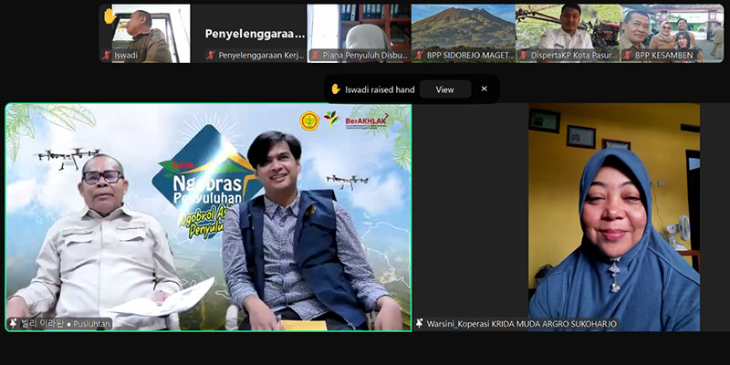
Task: Click muted mic icon on BPP SIDOREJO tile
Action: coord(419,55)
